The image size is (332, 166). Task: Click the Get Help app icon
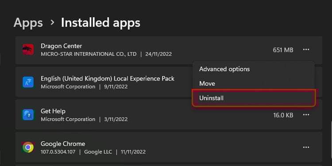28,115
